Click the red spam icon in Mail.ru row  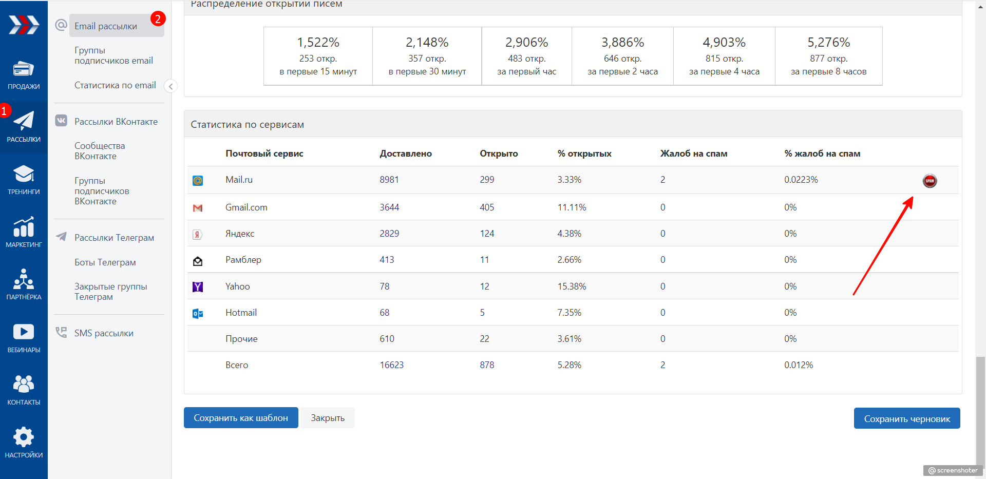coord(930,181)
